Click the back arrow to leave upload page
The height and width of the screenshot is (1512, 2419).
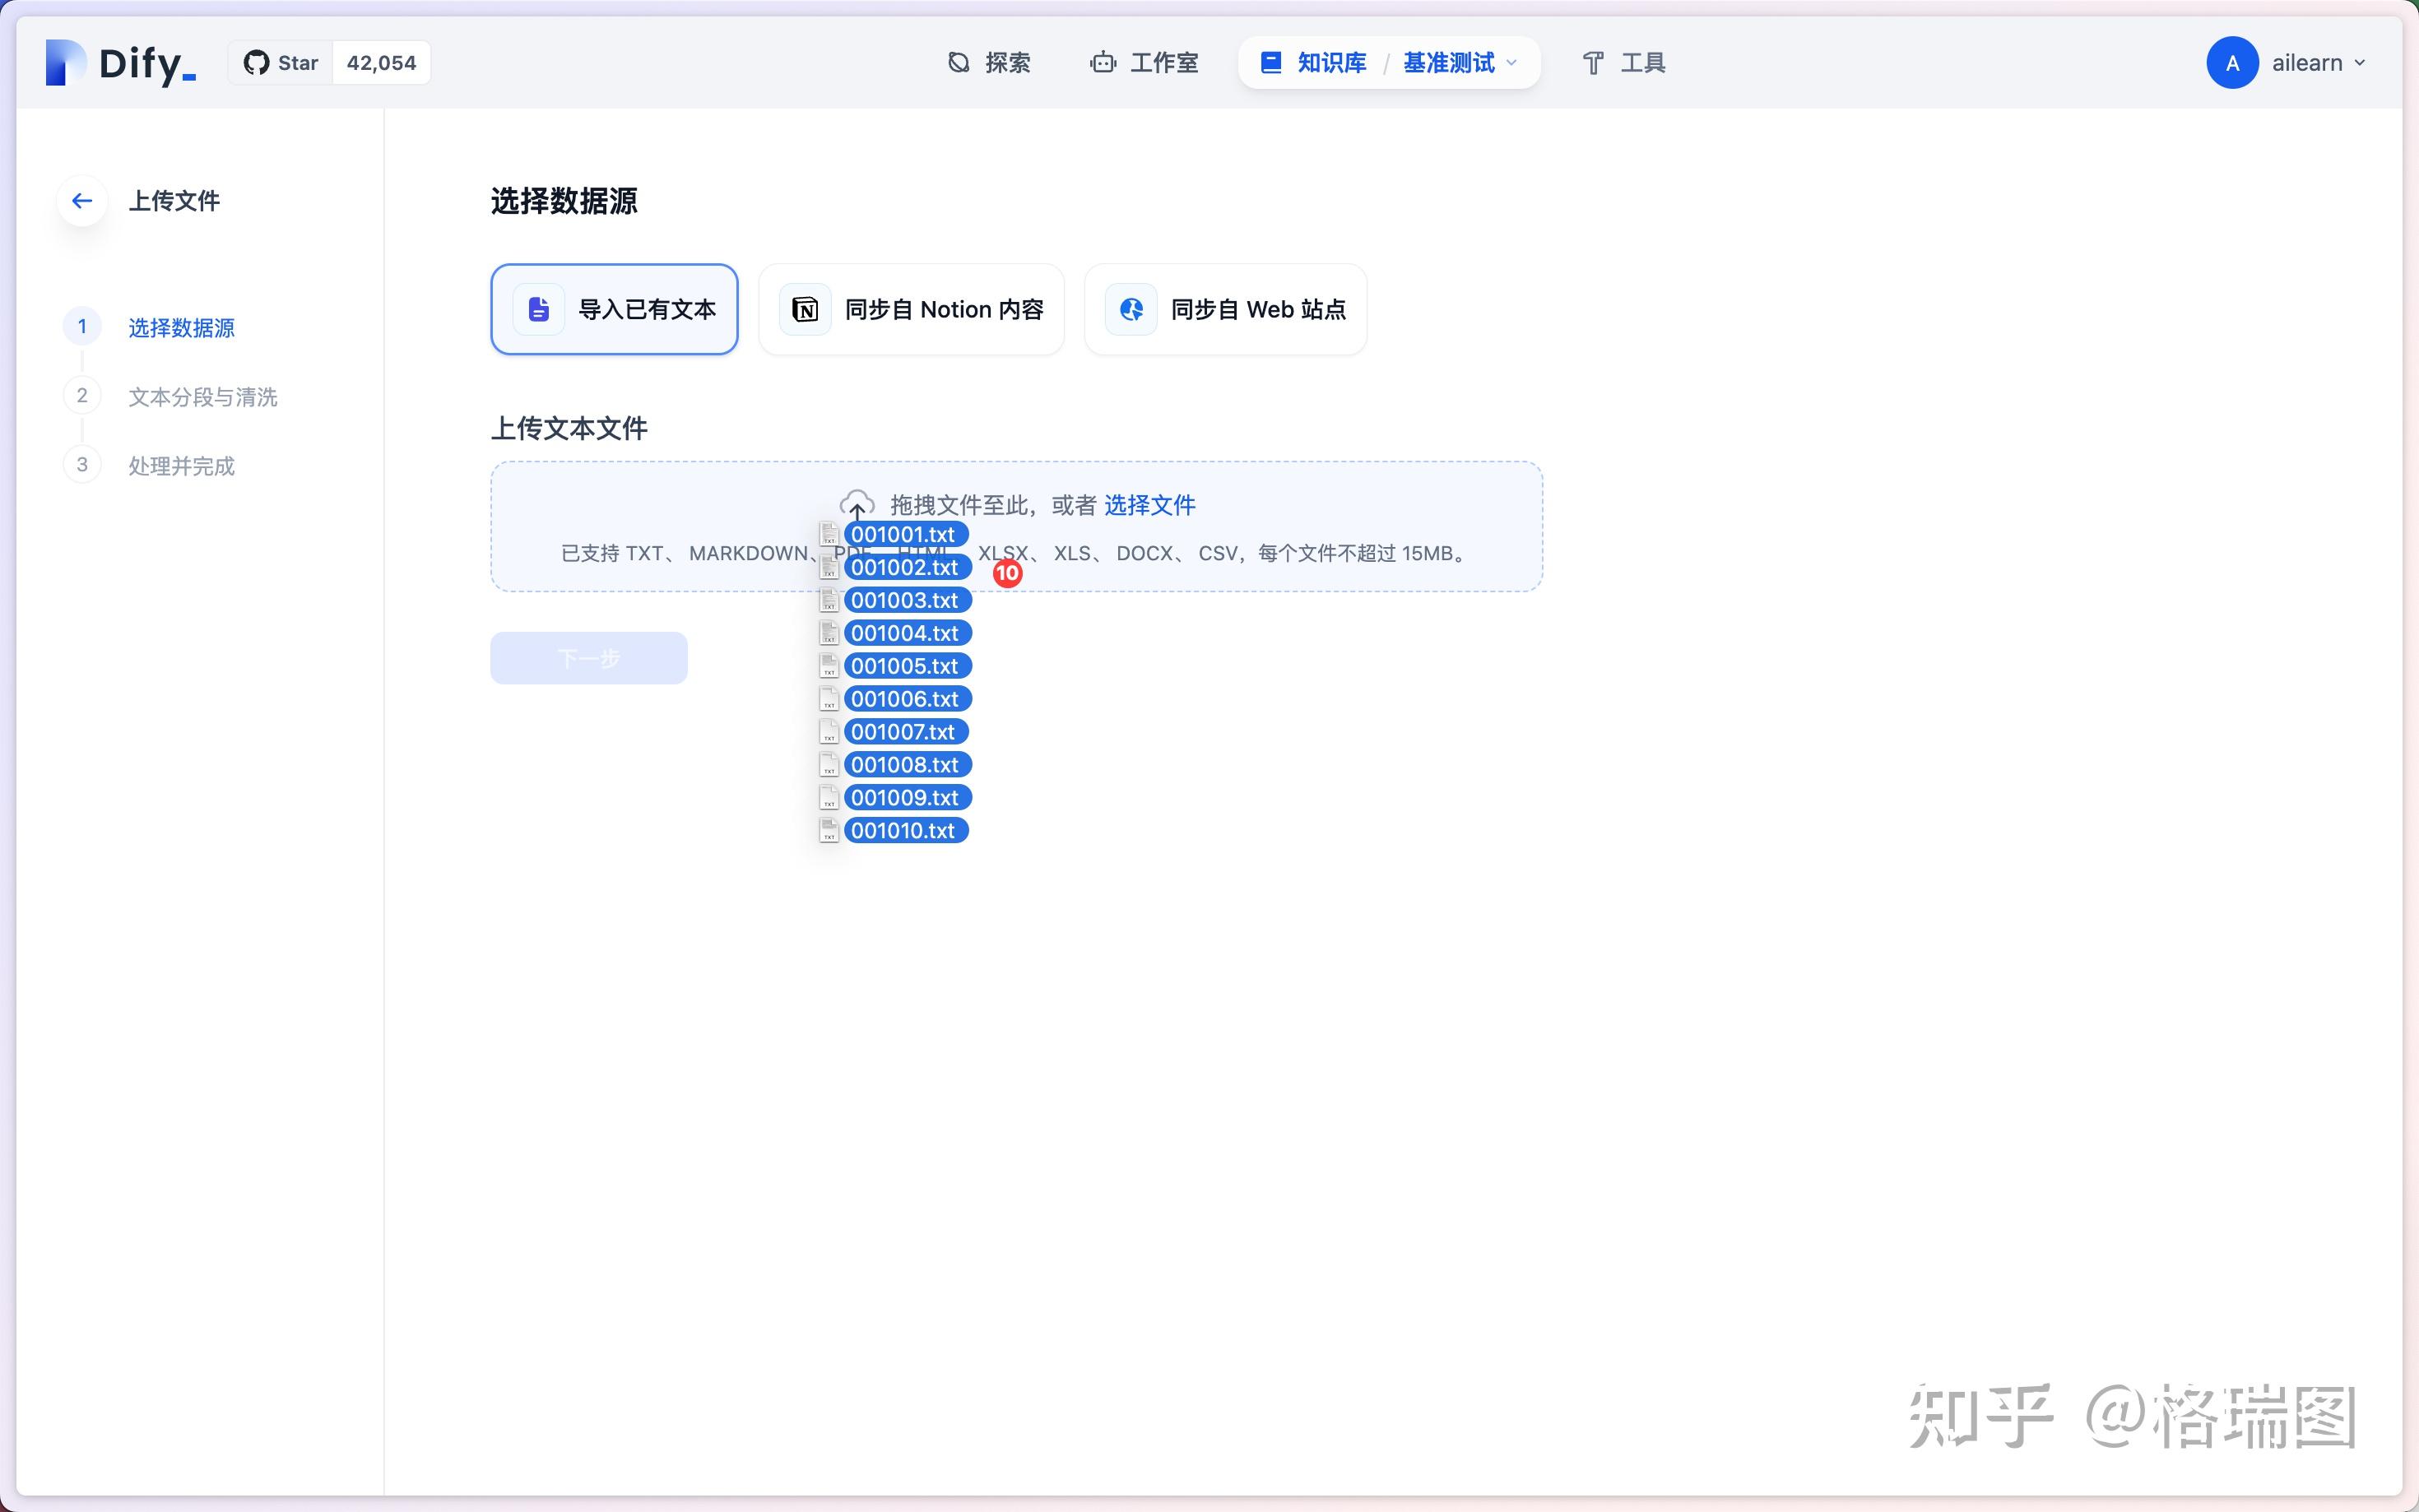pyautogui.click(x=82, y=200)
